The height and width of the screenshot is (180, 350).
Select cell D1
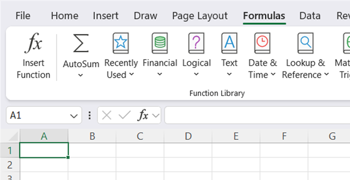click(188, 150)
